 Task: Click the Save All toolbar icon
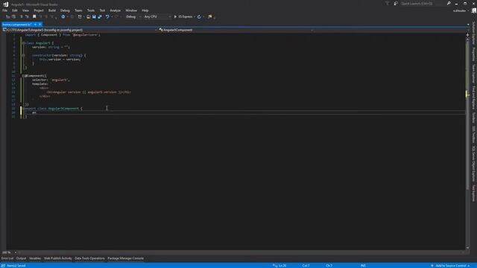(x=100, y=16)
